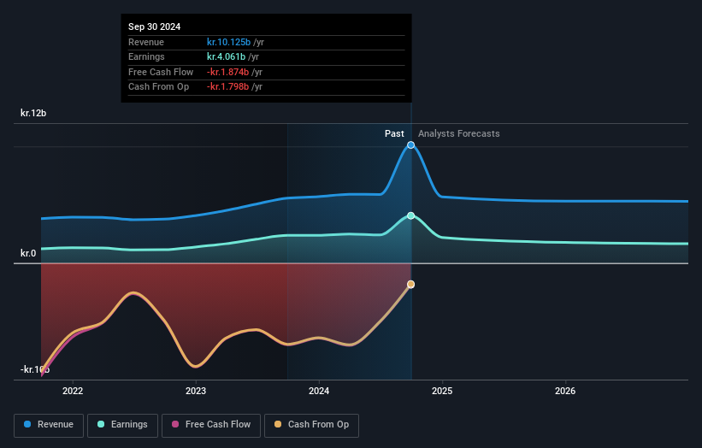Click the 2024 axis label

pos(319,391)
